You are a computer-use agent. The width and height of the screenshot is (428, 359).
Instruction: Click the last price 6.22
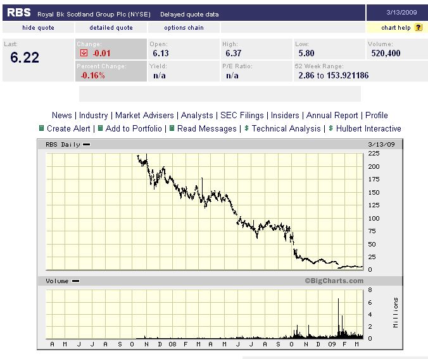click(25, 58)
